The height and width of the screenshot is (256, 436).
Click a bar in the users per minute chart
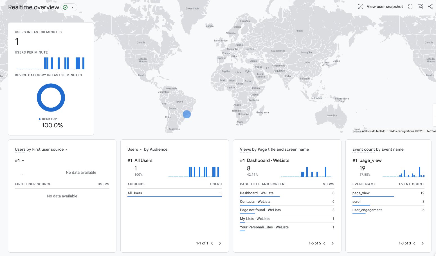pyautogui.click(x=45, y=63)
